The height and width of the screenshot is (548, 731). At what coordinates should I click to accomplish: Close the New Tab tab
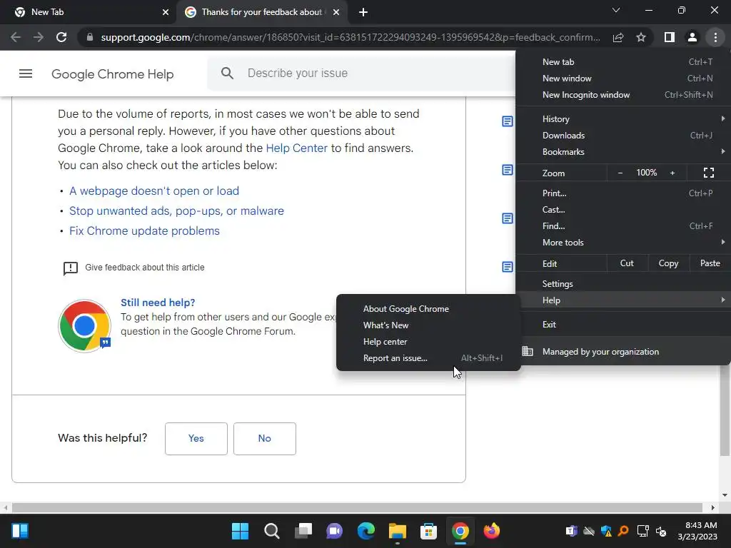pos(166,12)
